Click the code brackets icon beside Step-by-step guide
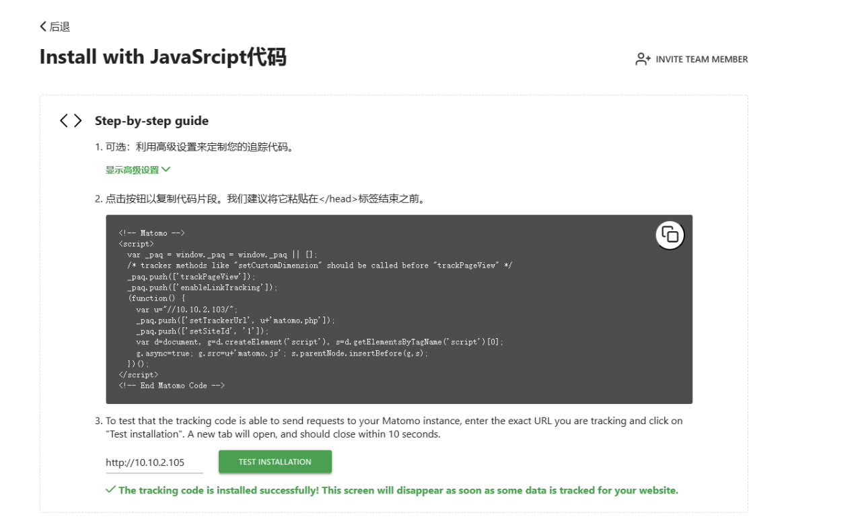Image resolution: width=858 pixels, height=527 pixels. [71, 121]
